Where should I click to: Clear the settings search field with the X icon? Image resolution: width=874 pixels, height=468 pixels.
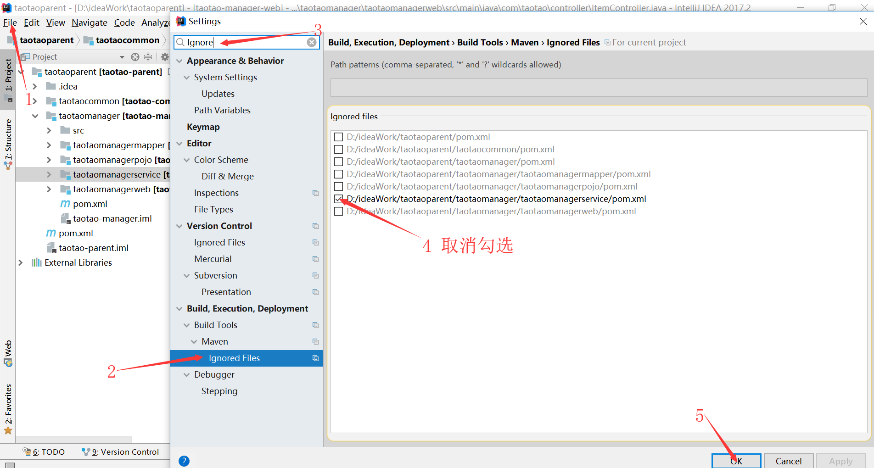tap(312, 42)
